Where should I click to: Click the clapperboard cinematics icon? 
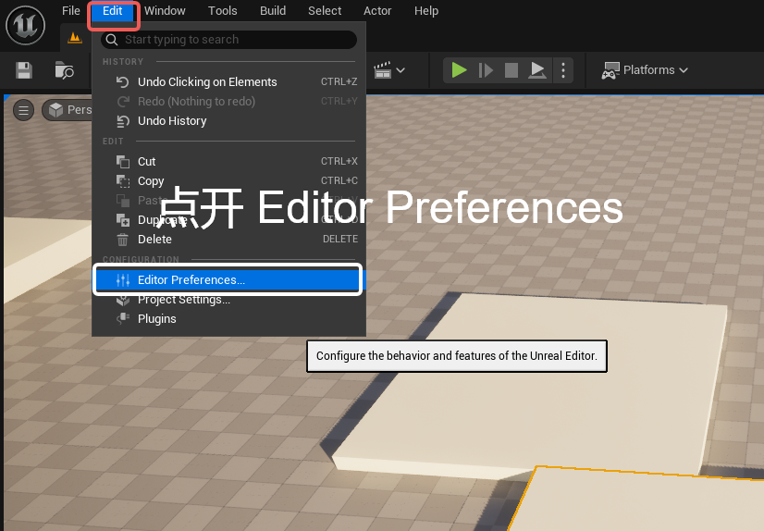tap(383, 70)
